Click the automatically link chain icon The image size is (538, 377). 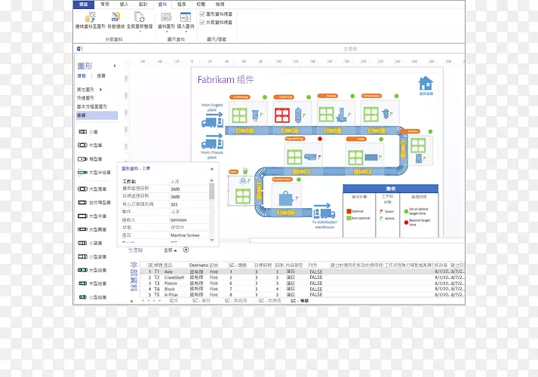coord(115,17)
